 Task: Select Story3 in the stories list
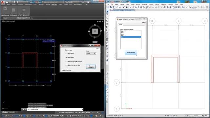click(x=131, y=36)
